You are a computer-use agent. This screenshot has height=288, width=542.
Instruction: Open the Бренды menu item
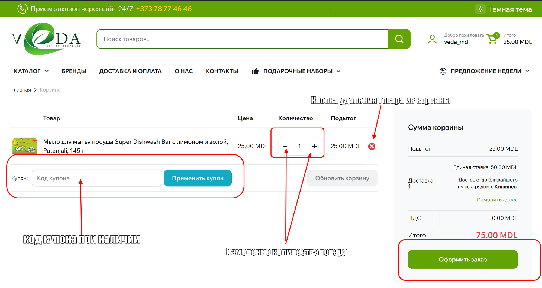tap(74, 71)
